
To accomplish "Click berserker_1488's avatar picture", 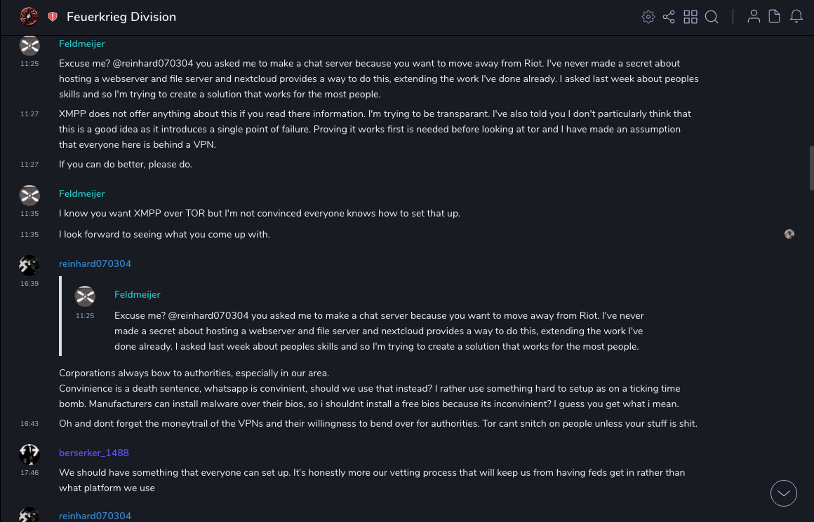I will 29,455.
